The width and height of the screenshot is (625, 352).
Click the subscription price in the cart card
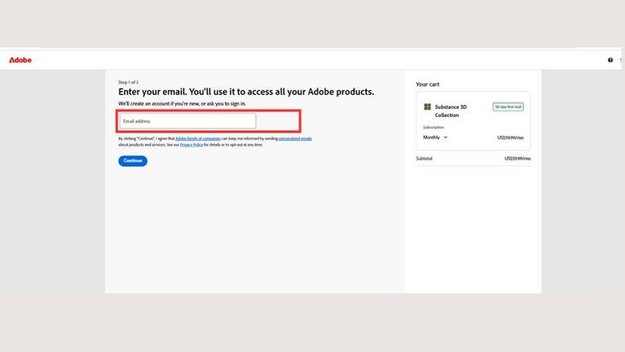510,138
